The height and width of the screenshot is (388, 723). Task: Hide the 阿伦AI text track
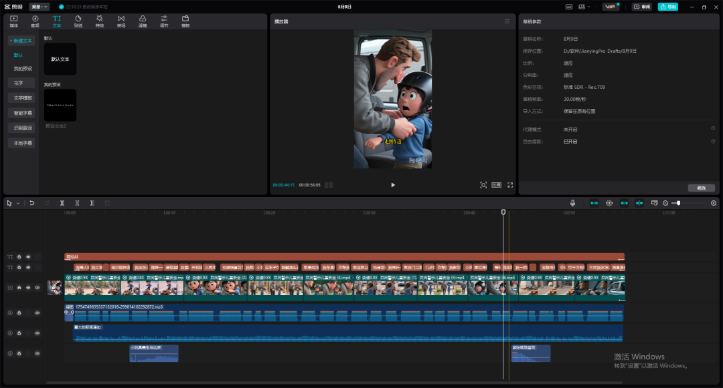point(28,257)
